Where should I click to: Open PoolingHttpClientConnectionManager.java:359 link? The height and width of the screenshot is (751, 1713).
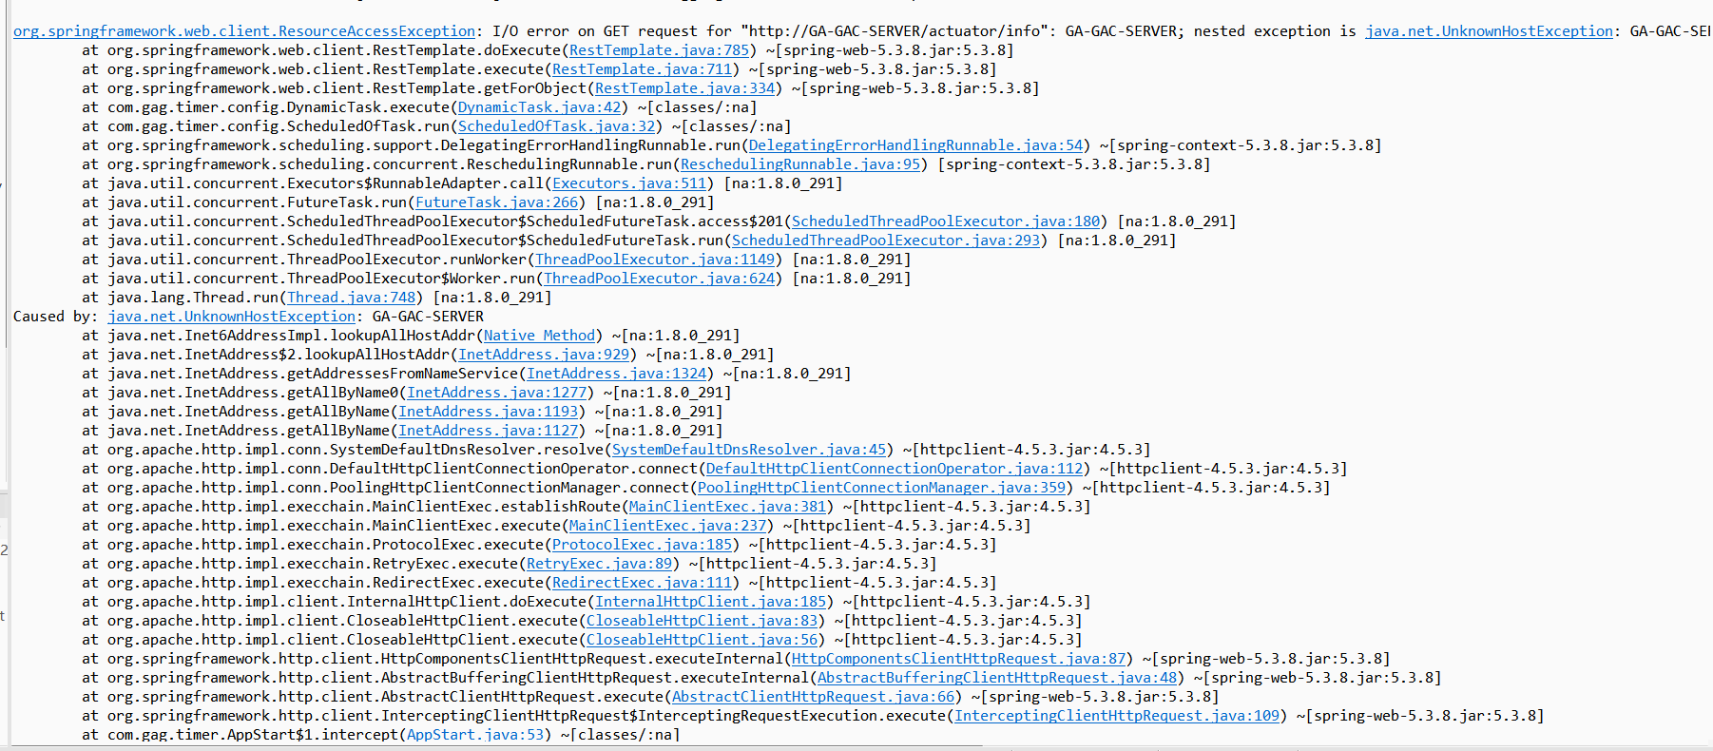coord(882,488)
